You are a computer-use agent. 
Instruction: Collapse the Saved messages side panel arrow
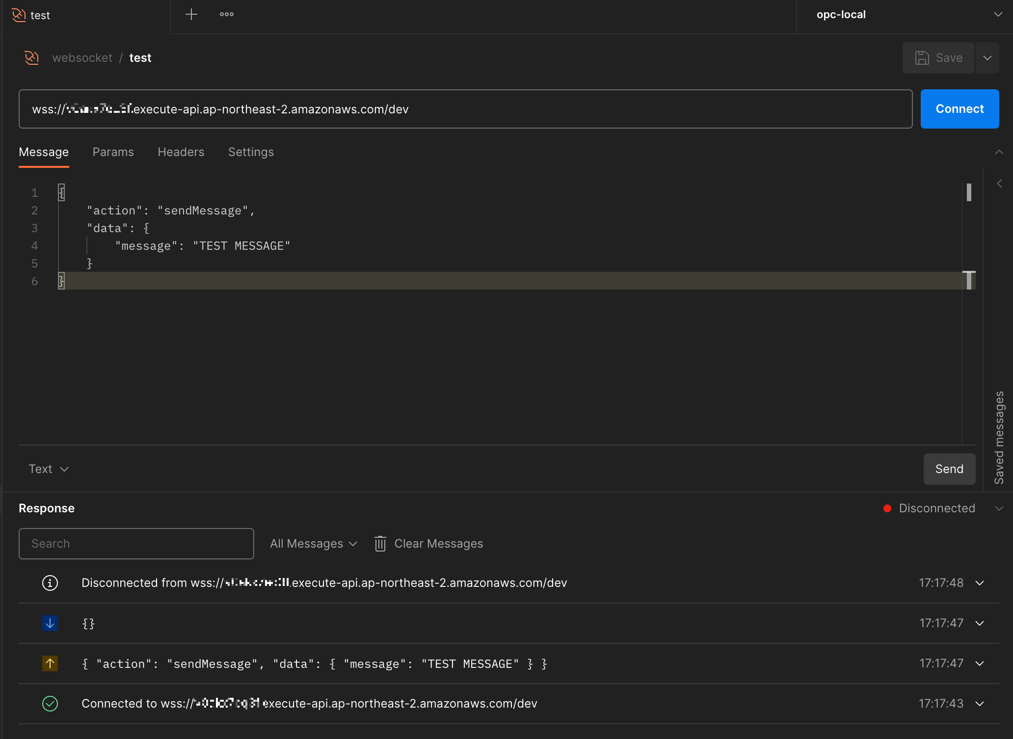click(999, 184)
